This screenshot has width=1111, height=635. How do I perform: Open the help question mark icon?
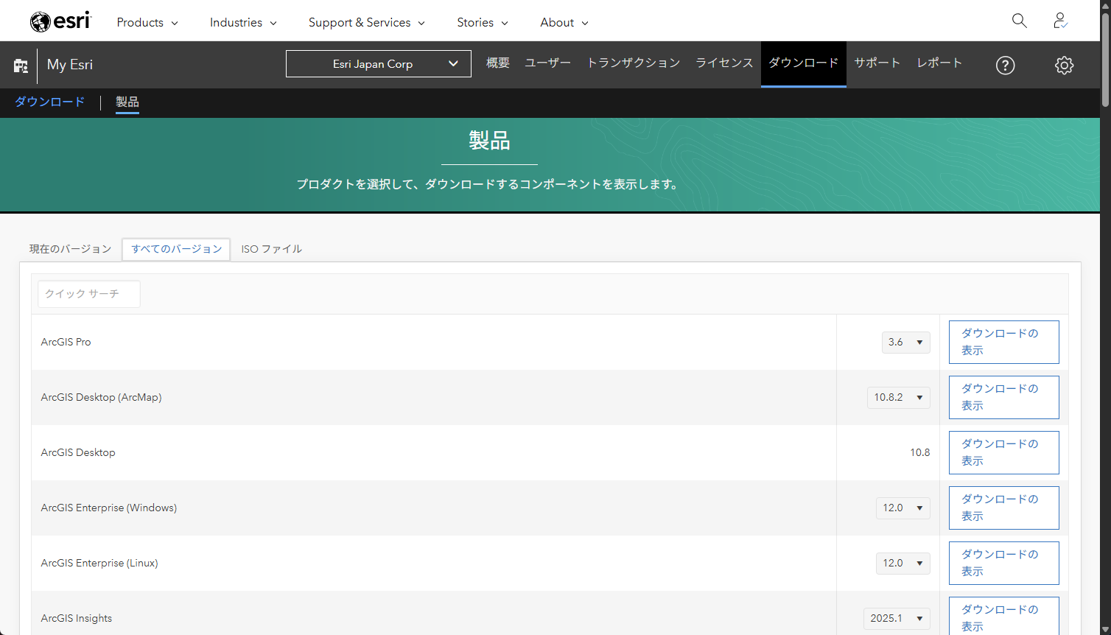(1005, 66)
